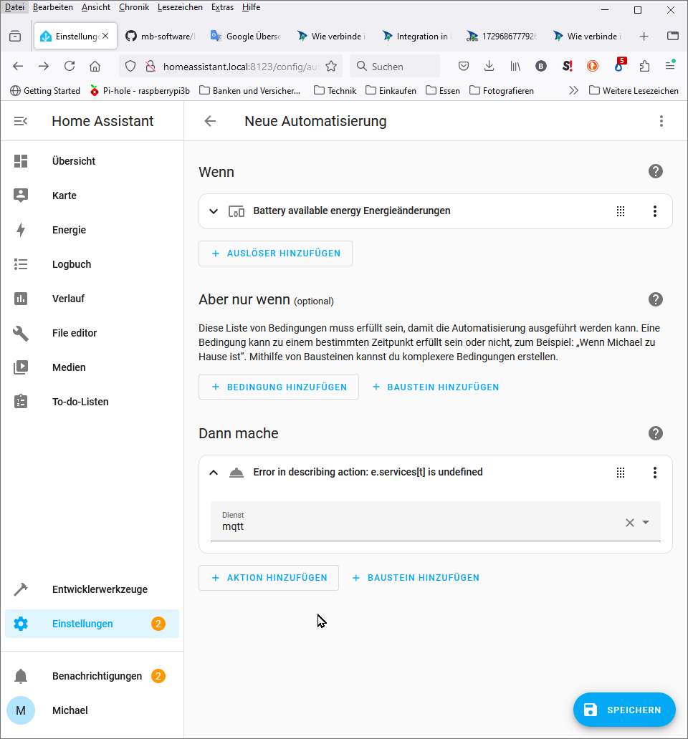Viewport: 688px width, 739px height.
Task: Expand the Battery available energy trigger
Action: (213, 211)
